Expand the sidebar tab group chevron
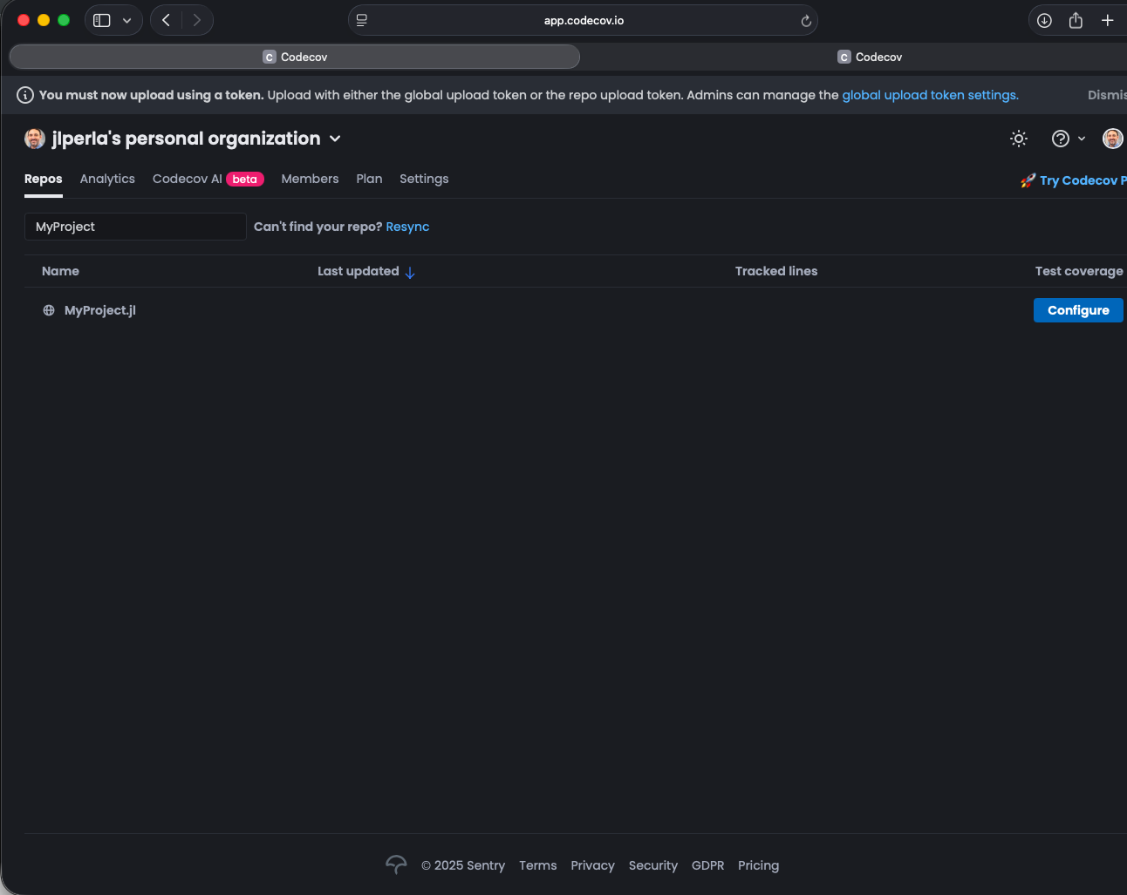The height and width of the screenshot is (895, 1127). point(127,20)
